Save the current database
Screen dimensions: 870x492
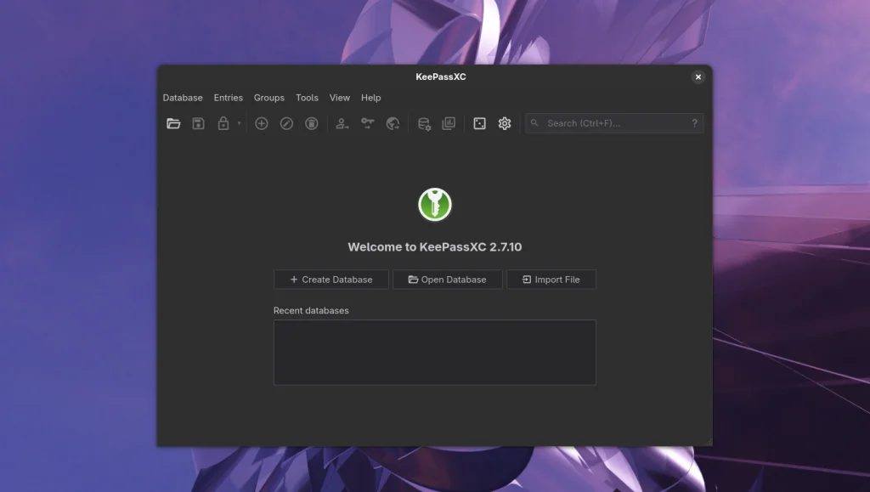coord(197,123)
